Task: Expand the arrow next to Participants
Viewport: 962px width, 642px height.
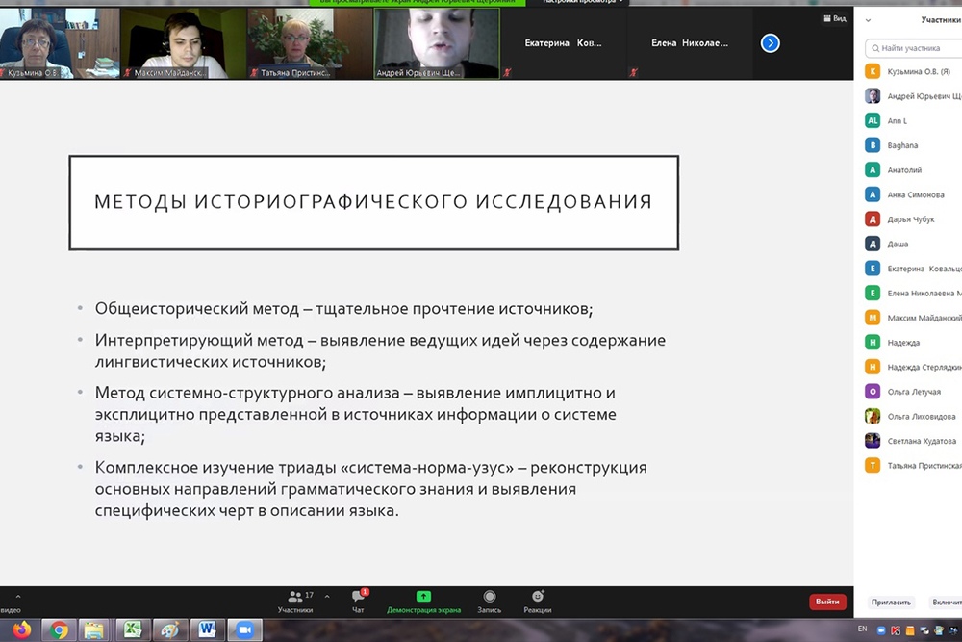Action: [x=327, y=597]
